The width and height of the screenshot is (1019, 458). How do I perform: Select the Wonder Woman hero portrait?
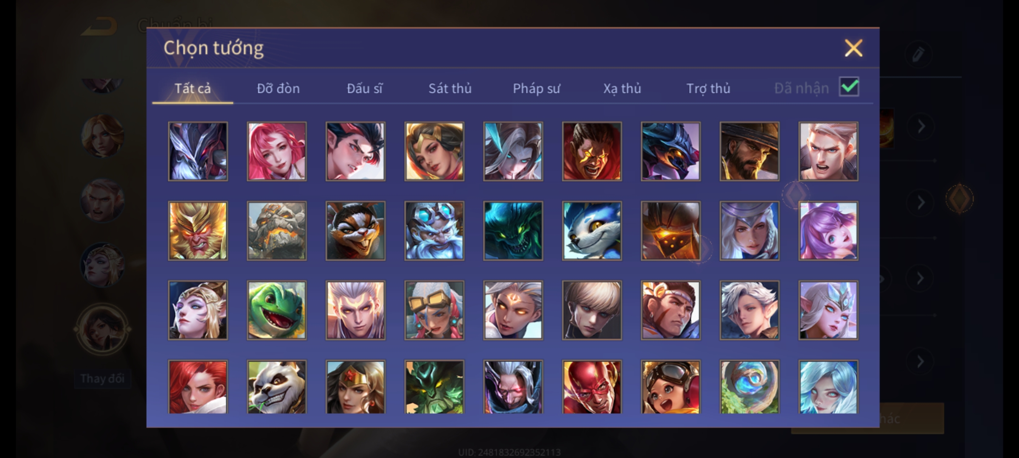pos(355,387)
